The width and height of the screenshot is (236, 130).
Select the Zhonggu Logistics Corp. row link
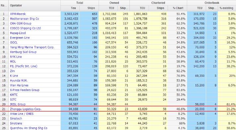click(x=26, y=109)
